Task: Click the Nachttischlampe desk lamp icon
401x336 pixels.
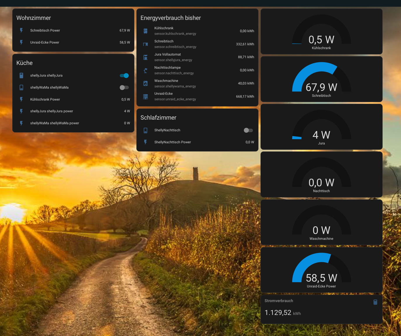Action: pyautogui.click(x=145, y=70)
